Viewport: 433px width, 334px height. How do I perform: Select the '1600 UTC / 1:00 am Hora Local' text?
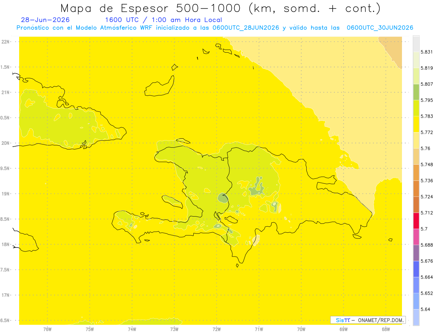163,20
